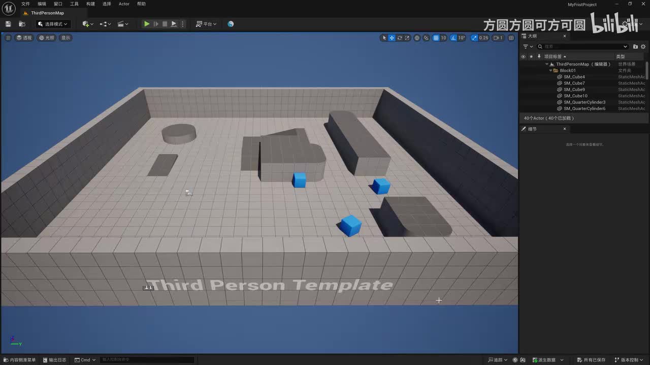This screenshot has width=650, height=365.
Task: Open the 平台 platforms dropdown
Action: pos(206,24)
